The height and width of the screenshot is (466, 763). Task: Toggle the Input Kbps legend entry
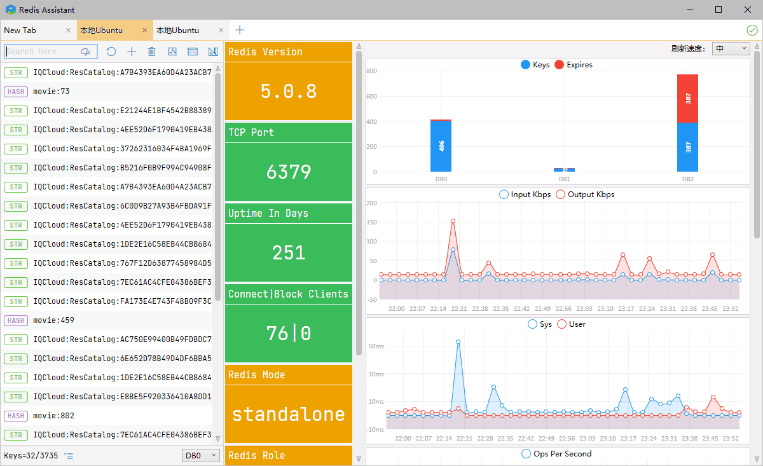click(x=526, y=195)
